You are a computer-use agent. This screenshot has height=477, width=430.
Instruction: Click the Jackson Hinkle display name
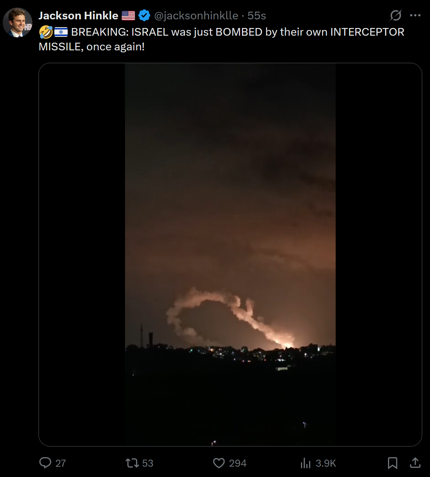[x=78, y=15]
